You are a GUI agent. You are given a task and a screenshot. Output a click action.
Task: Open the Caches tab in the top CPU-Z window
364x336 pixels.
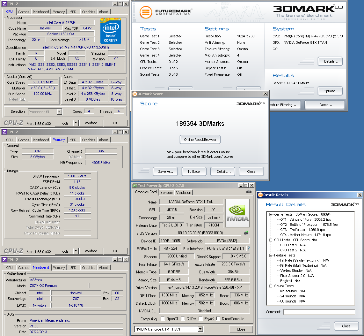[23, 12]
